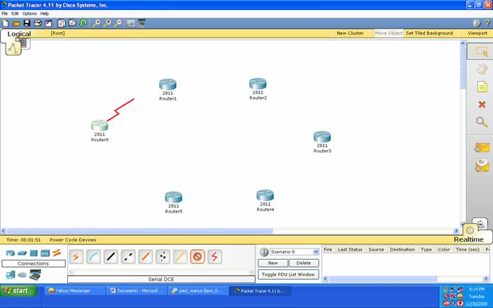Select the Inspect magnifier tool
This screenshot has width=493, height=308.
(482, 122)
